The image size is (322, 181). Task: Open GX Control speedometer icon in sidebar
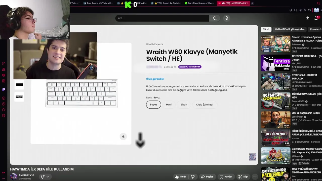click(4, 64)
